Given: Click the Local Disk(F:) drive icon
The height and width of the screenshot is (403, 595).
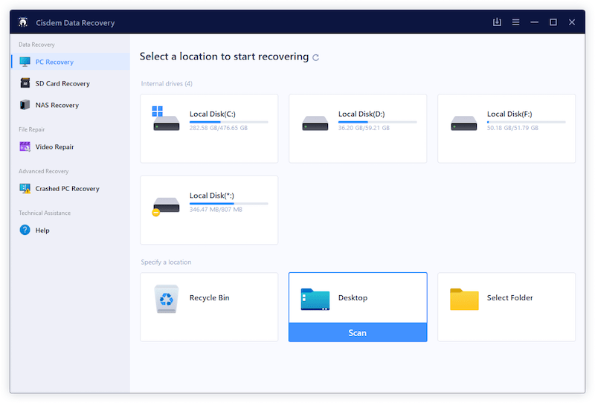Looking at the screenshot, I should pyautogui.click(x=464, y=122).
